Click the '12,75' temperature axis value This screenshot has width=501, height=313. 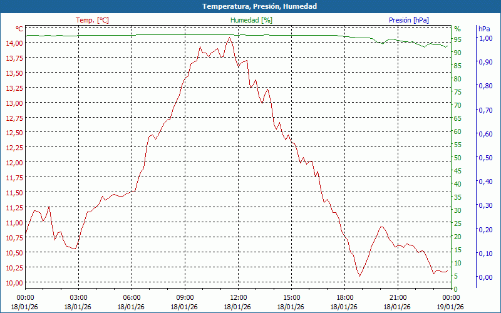(14, 118)
